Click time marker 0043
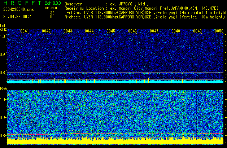Viewport: 227px width, 148px height. point(68,31)
